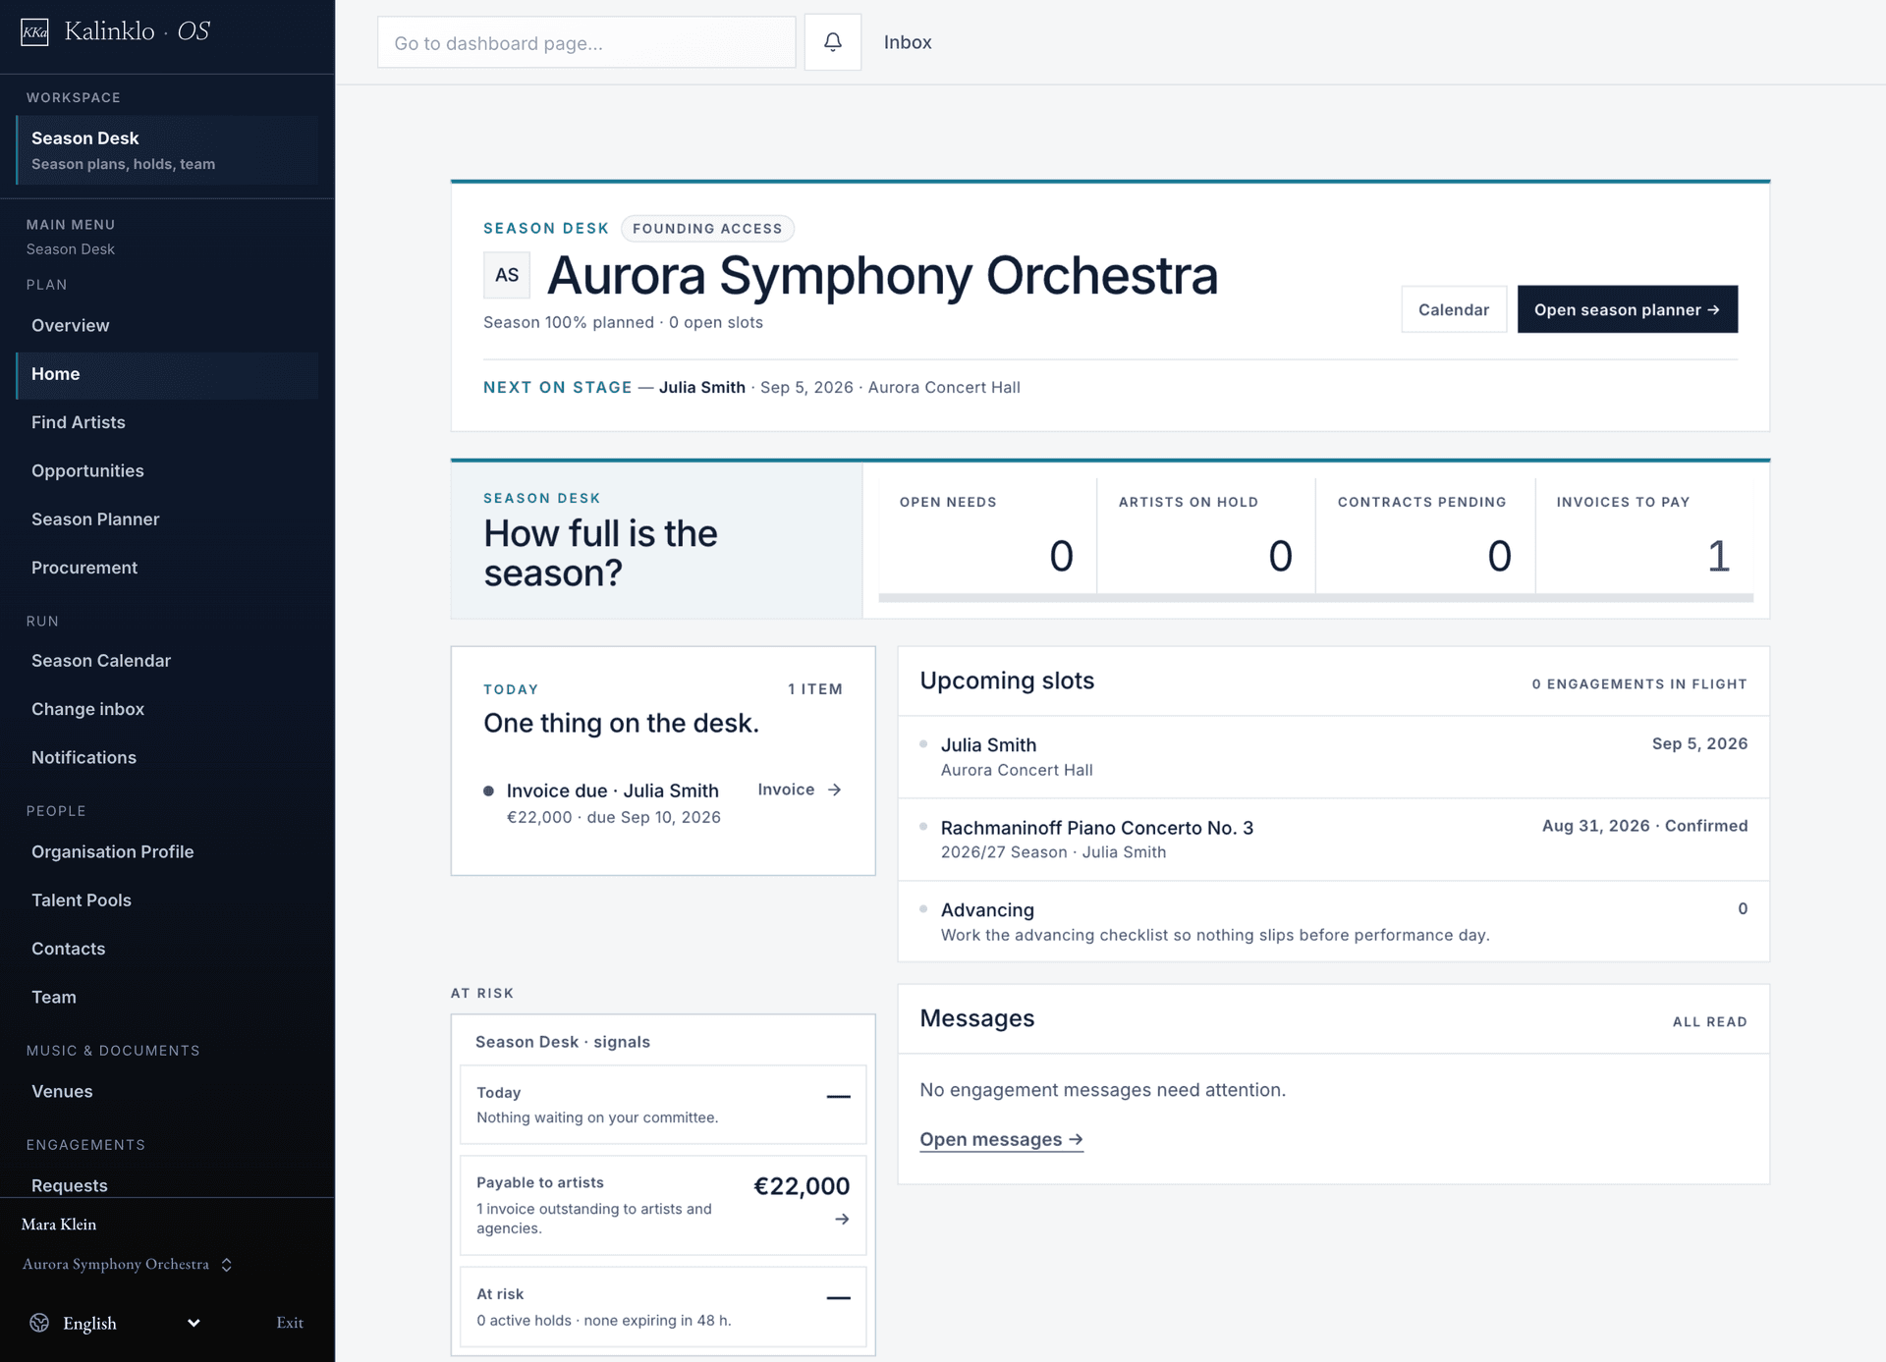
Task: Open Notifications in the sidebar
Action: (x=167, y=757)
